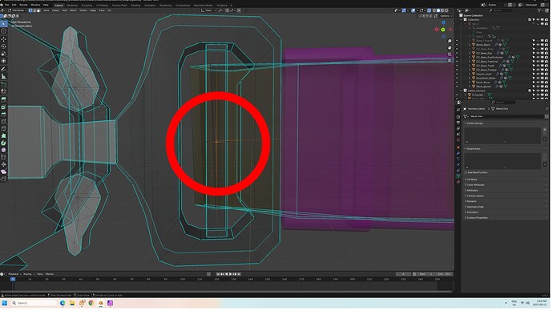553x311 pixels.
Task: Open the Edit Mode dropdown
Action: 18,10
